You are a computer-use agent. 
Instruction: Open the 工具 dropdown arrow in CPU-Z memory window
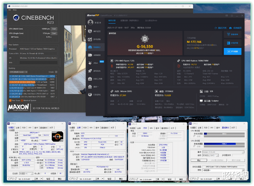point(163,179)
